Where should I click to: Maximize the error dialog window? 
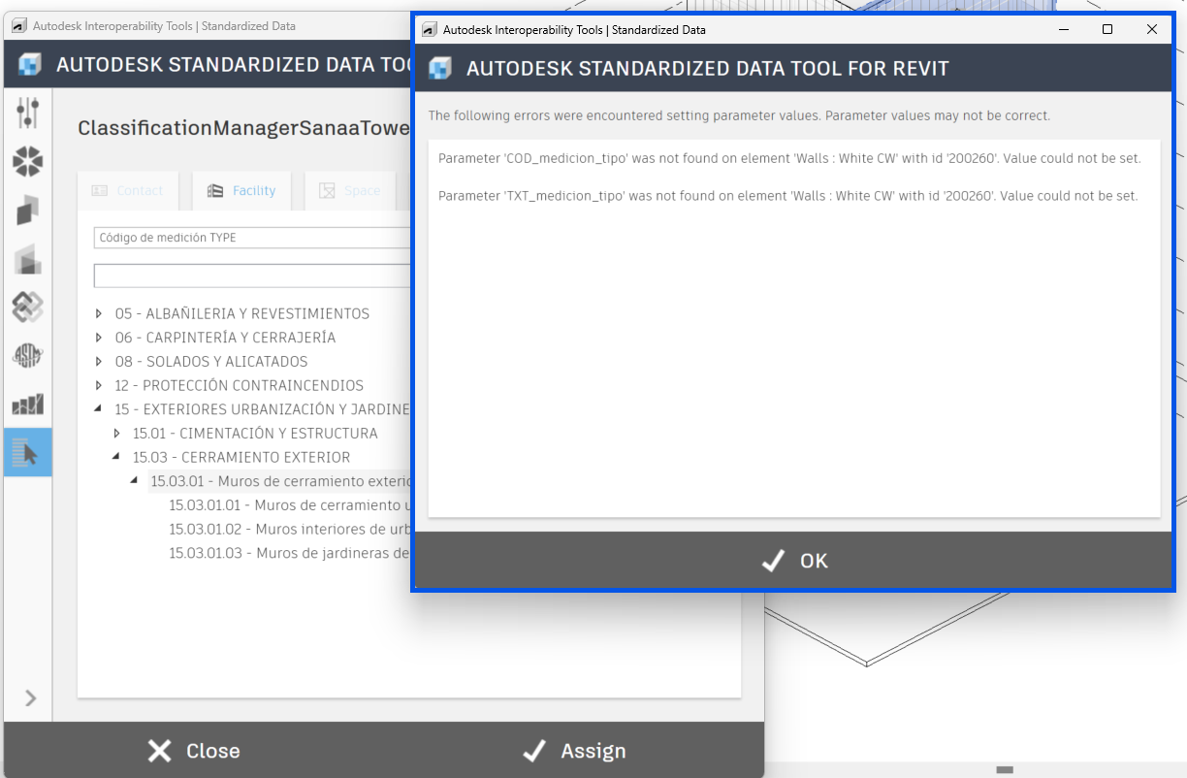click(x=1107, y=30)
